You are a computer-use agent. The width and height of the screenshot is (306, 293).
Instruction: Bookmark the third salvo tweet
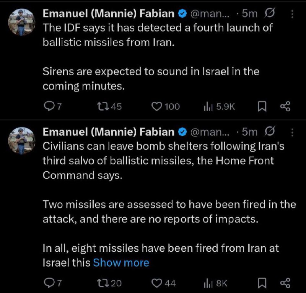(x=262, y=283)
